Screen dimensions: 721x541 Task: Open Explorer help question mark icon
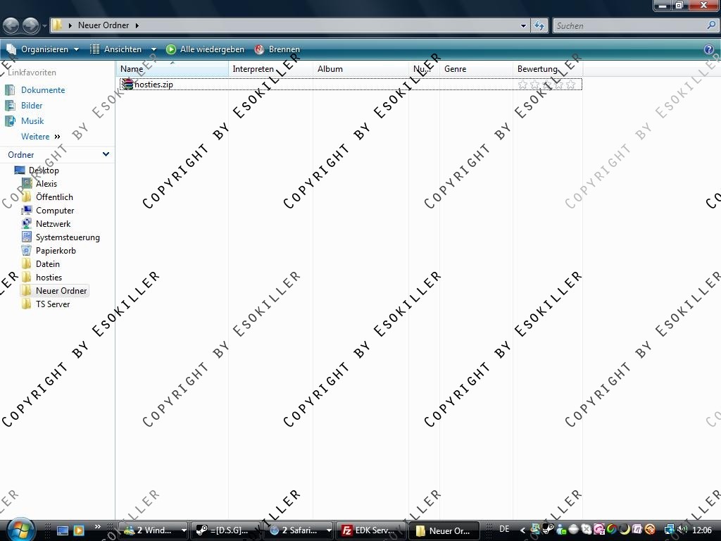709,49
